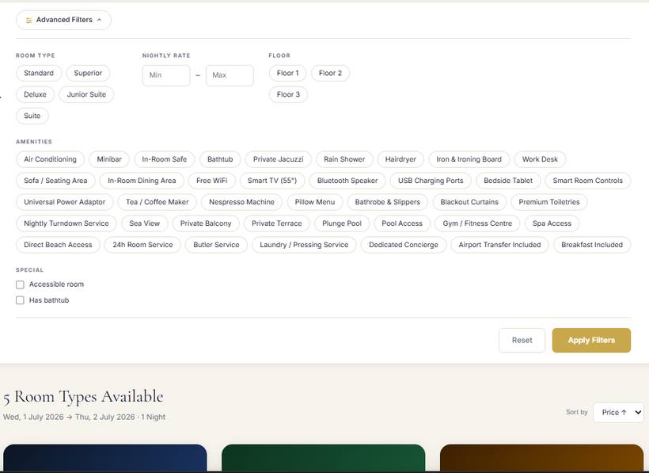649x473 pixels.
Task: Pick the Suite room type chip
Action: point(32,116)
